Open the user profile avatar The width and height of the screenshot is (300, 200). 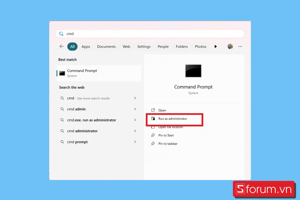point(230,46)
